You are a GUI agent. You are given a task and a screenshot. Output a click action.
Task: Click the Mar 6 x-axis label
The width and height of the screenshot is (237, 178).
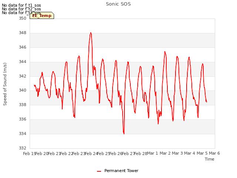coord(214,153)
